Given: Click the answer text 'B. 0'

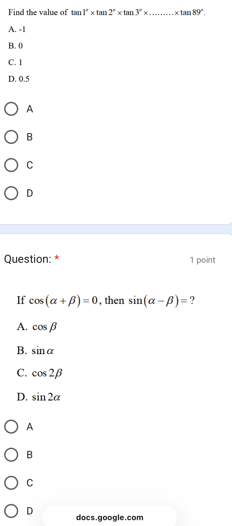Looking at the screenshot, I should pyautogui.click(x=16, y=46).
